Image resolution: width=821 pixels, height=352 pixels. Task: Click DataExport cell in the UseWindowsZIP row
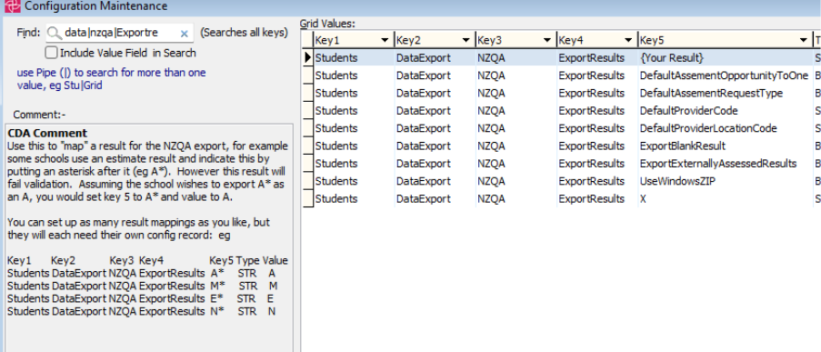pos(435,181)
